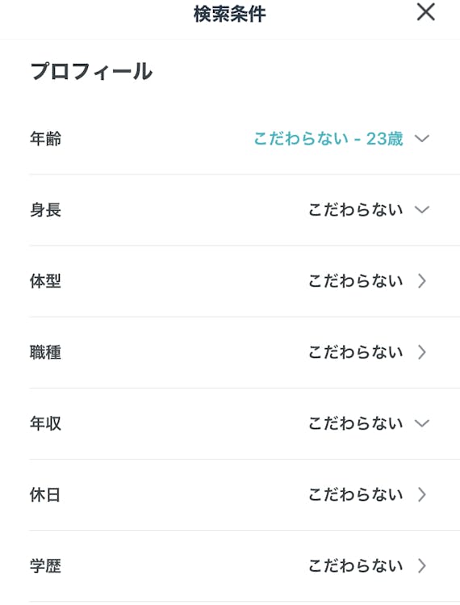
Task: Select the 身長 row label
Action: [45, 210]
